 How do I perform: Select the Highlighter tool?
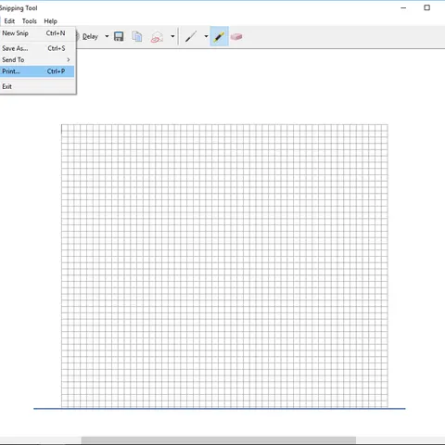click(x=219, y=36)
